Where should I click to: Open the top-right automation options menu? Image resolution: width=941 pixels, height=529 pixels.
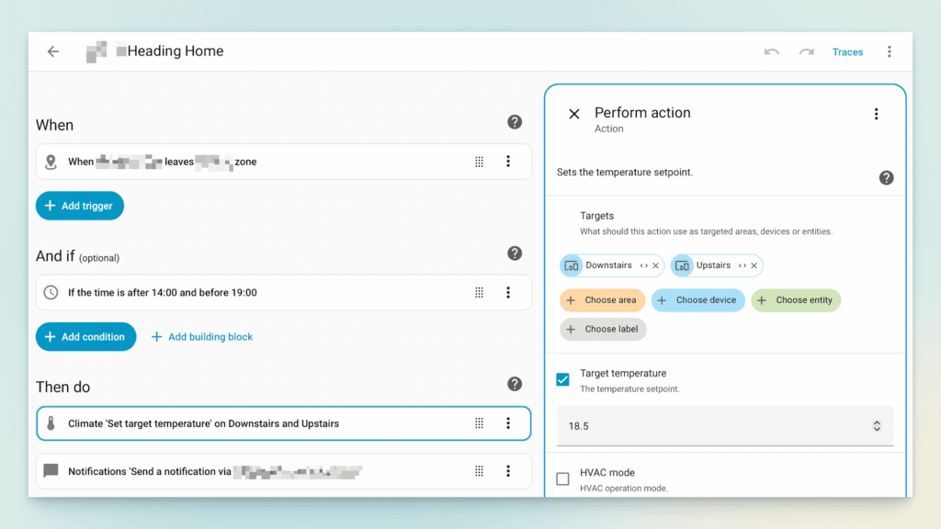pyautogui.click(x=890, y=51)
